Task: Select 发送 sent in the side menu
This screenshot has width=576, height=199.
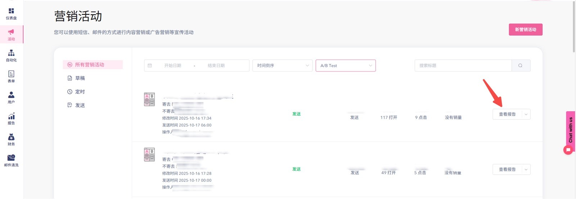Action: pyautogui.click(x=80, y=105)
